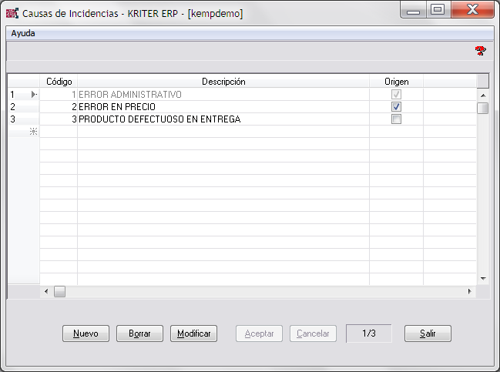
Task: Click the horizontal scrollbar left arrow
Action: [x=45, y=292]
